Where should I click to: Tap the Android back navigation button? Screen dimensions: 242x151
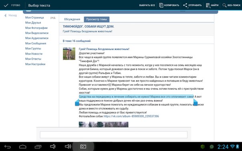[8, 147]
